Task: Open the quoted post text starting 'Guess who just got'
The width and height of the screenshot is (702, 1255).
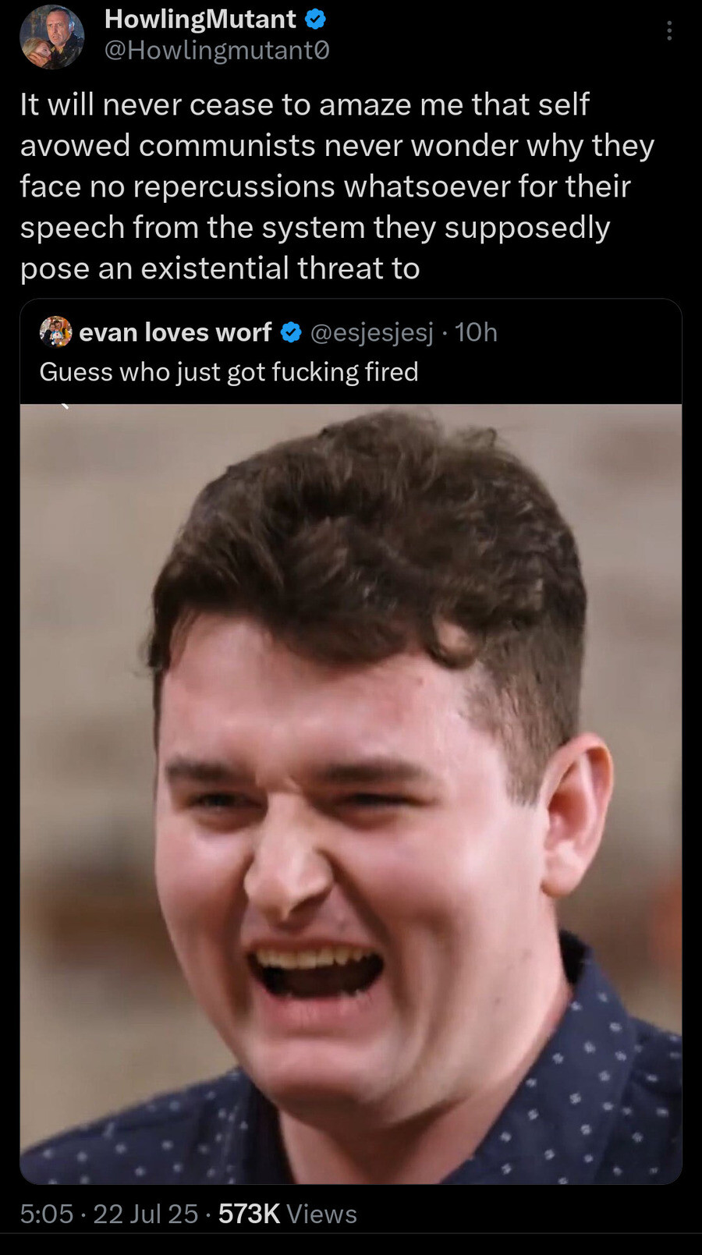Action: tap(229, 372)
